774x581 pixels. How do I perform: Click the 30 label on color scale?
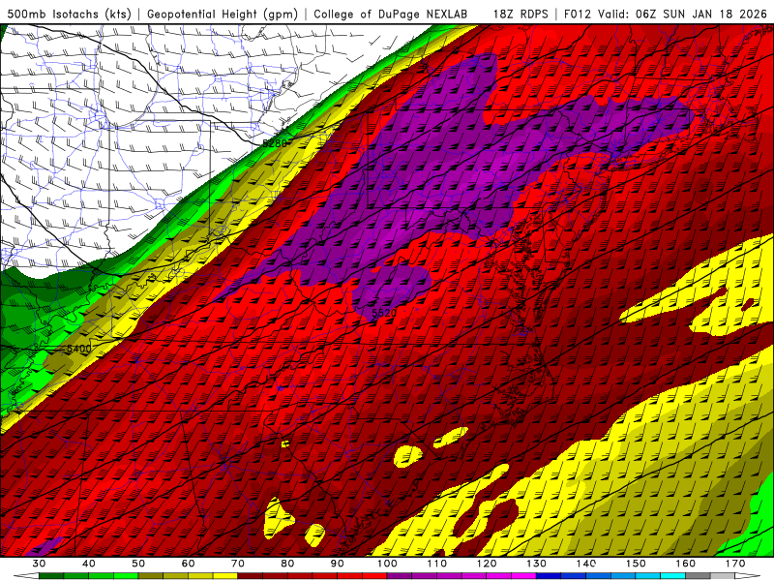tap(39, 564)
